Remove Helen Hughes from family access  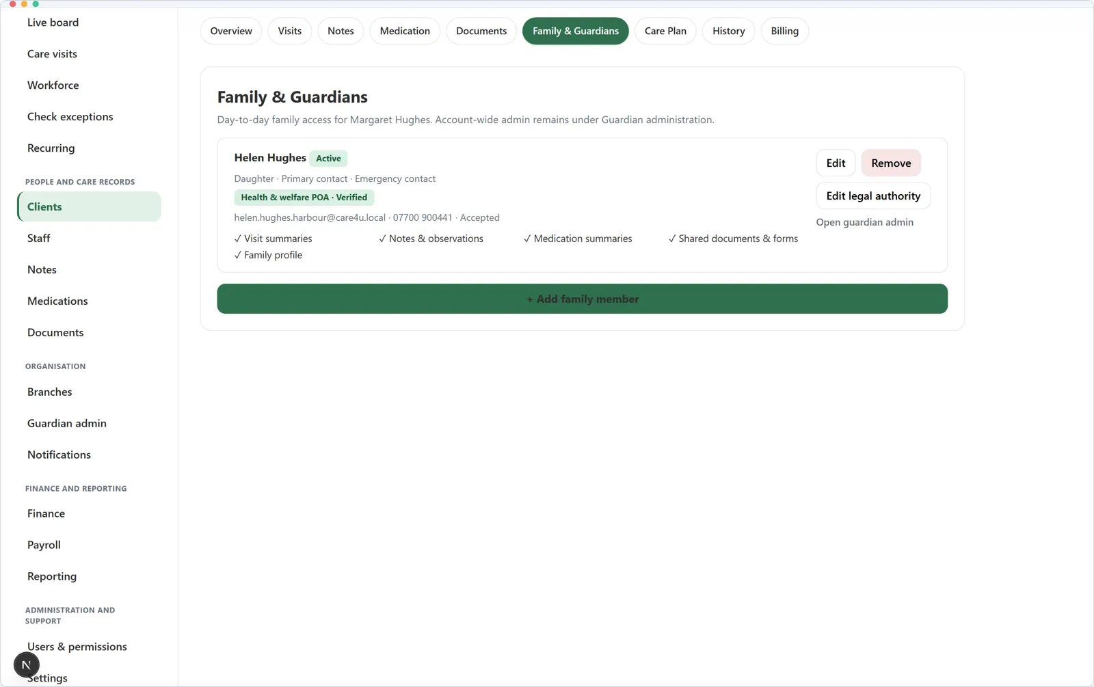[x=891, y=163]
